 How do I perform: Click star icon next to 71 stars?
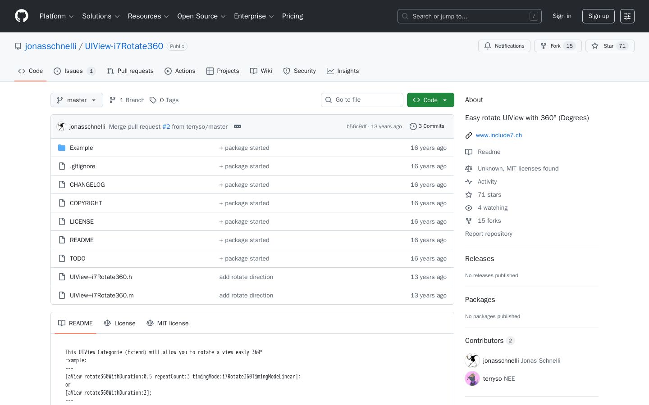469,194
